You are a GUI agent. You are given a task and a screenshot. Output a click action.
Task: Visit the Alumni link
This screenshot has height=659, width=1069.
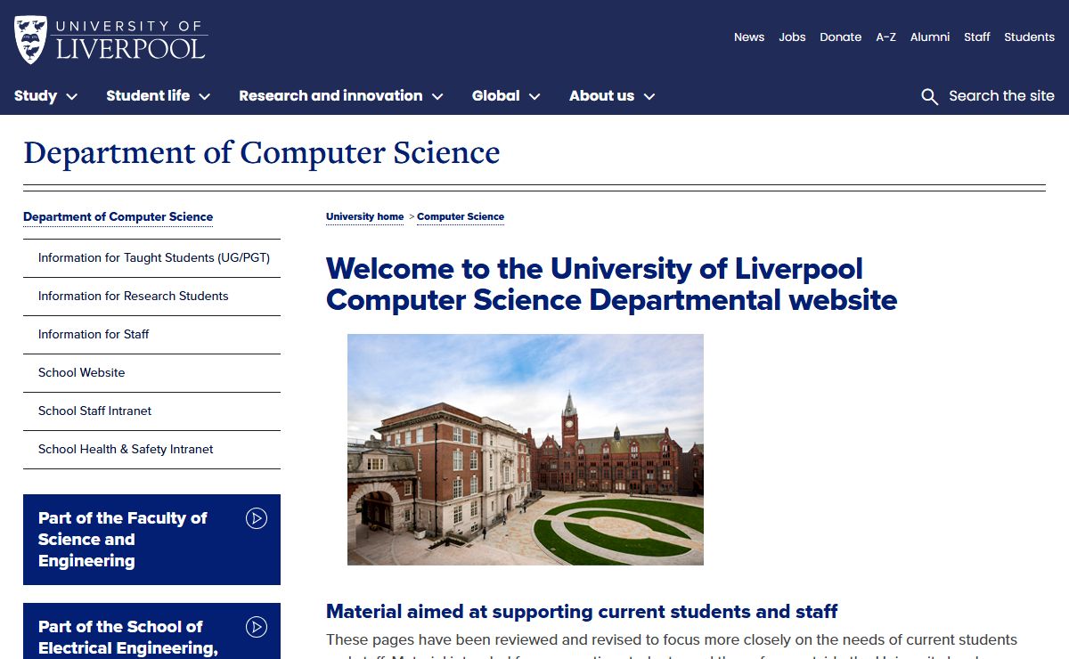click(x=930, y=37)
